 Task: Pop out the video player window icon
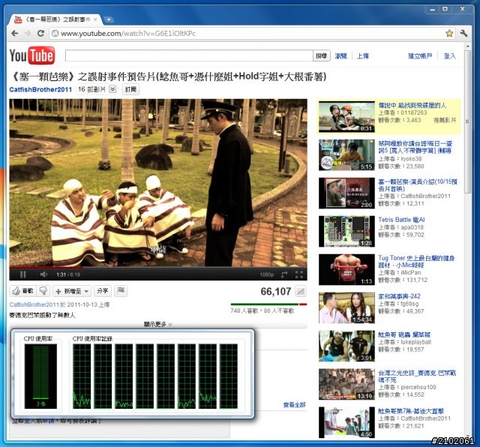284,274
